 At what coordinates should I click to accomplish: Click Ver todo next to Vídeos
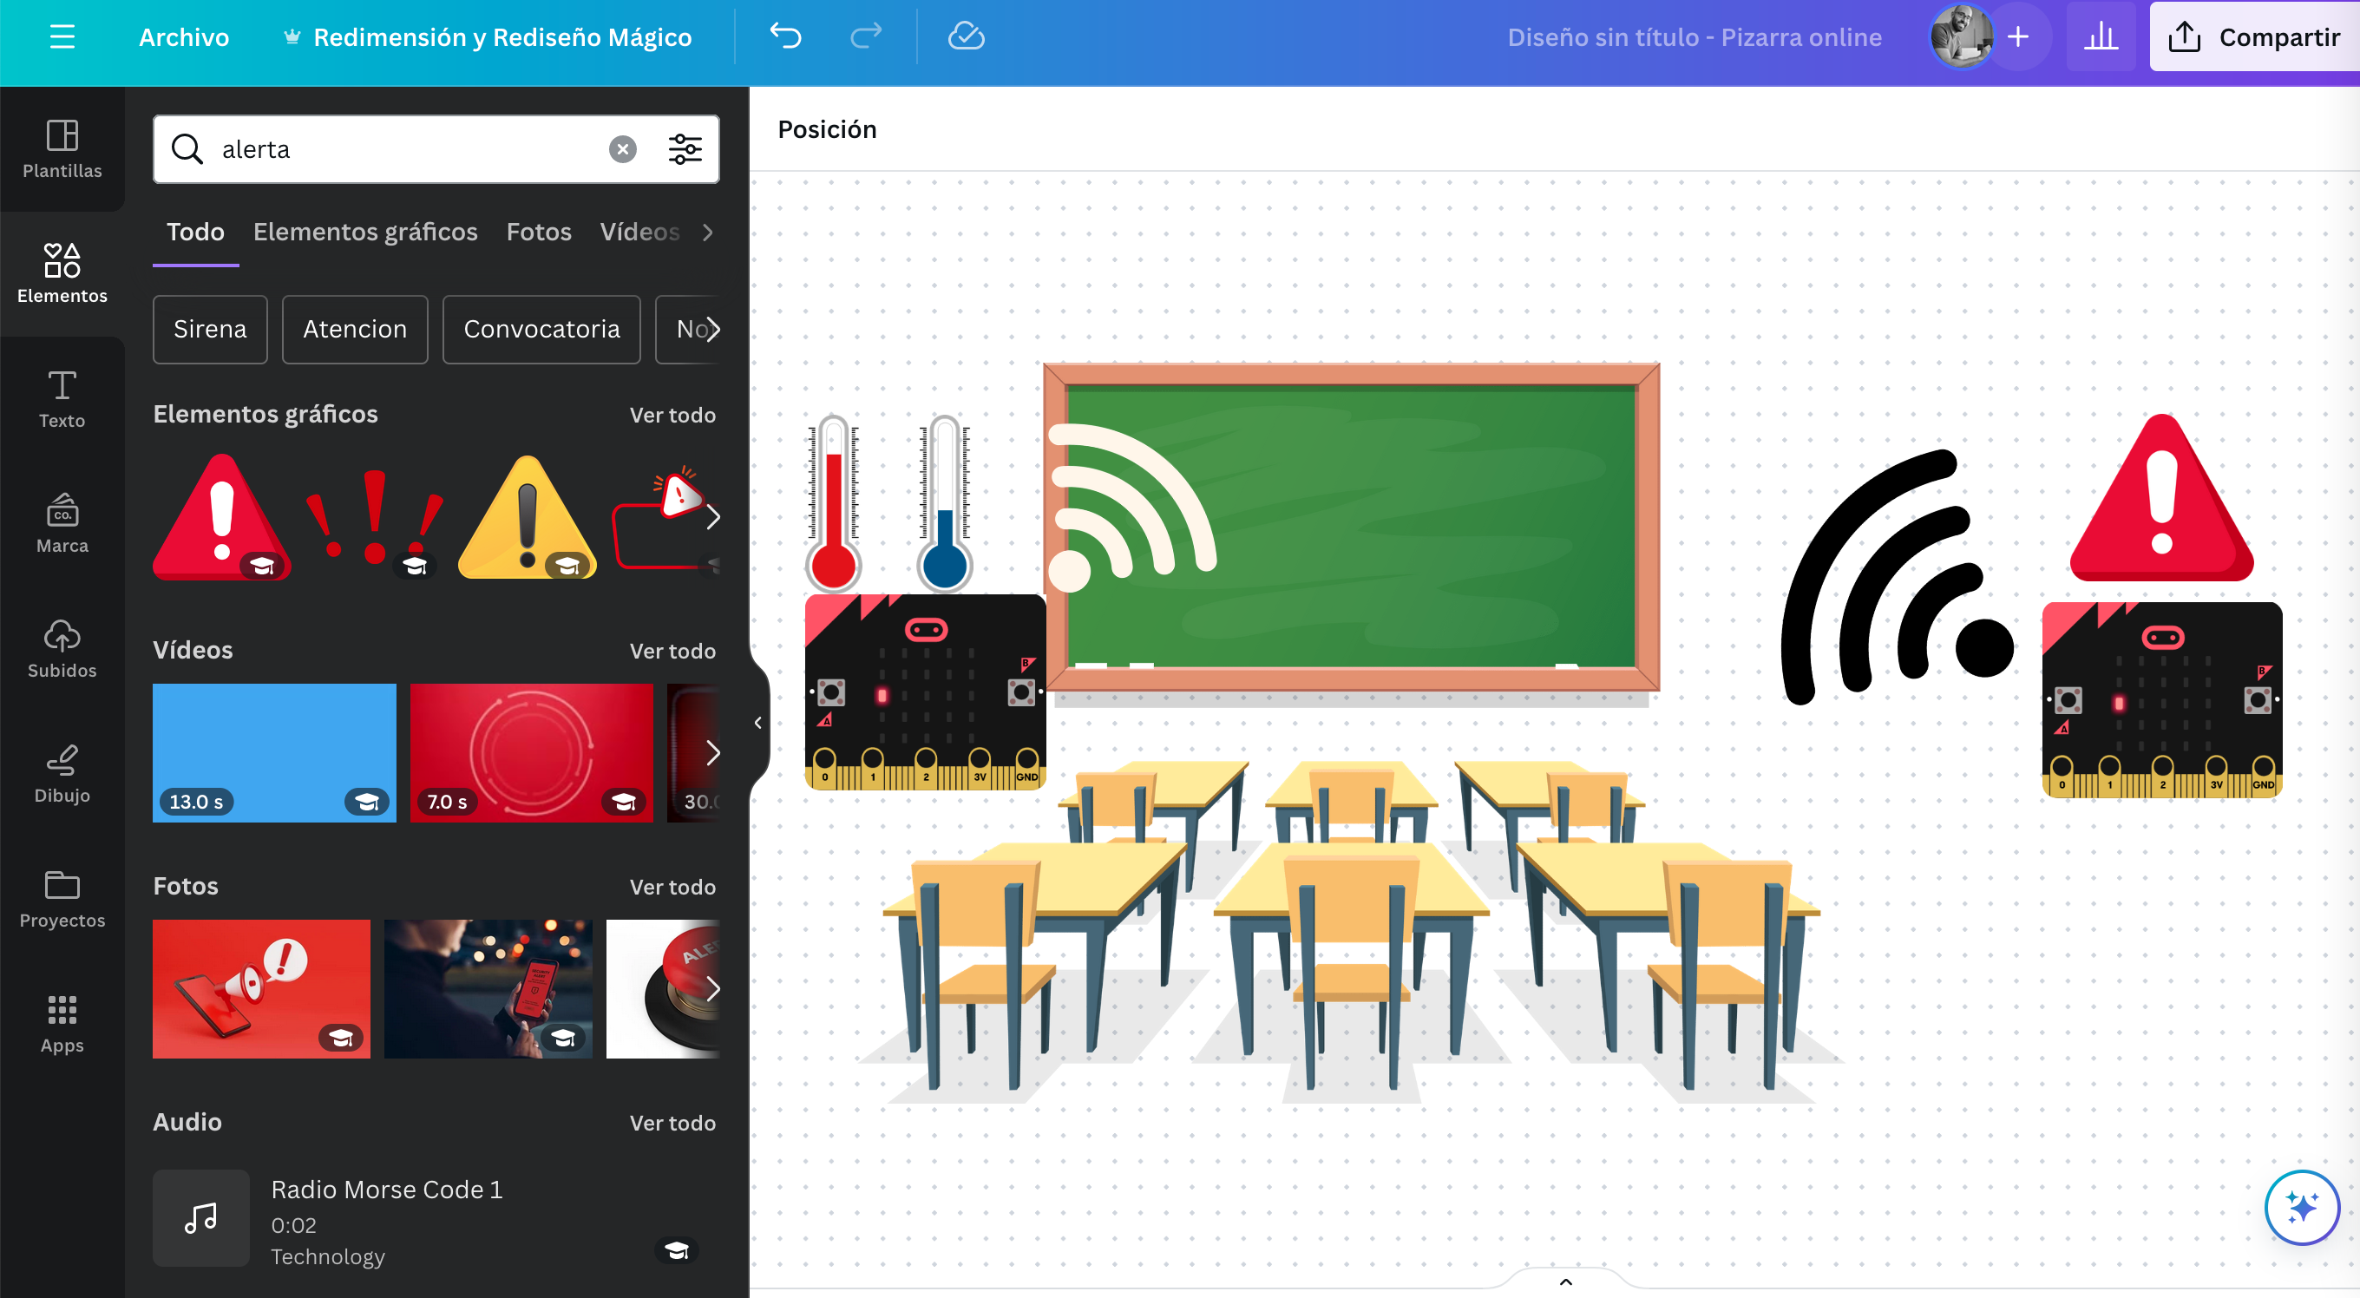[672, 651]
